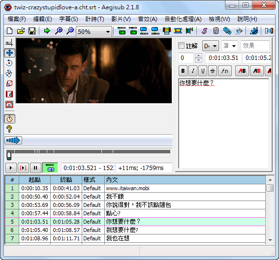The image size is (279, 260).
Task: Expand the style Default dropdown
Action: point(210,46)
